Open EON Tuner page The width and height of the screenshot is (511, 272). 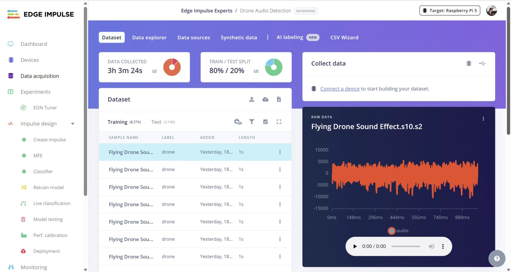pyautogui.click(x=45, y=108)
